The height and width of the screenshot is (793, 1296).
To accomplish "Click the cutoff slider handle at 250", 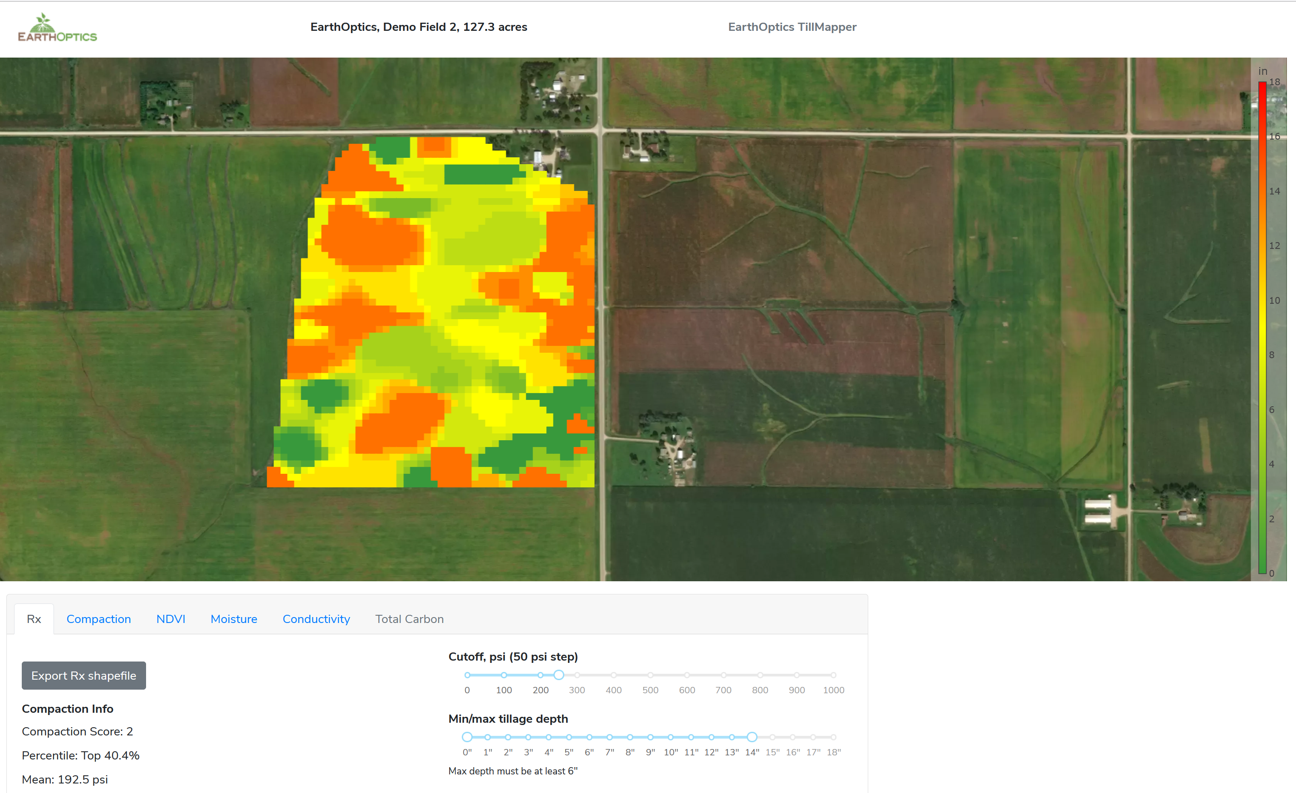I will [558, 675].
